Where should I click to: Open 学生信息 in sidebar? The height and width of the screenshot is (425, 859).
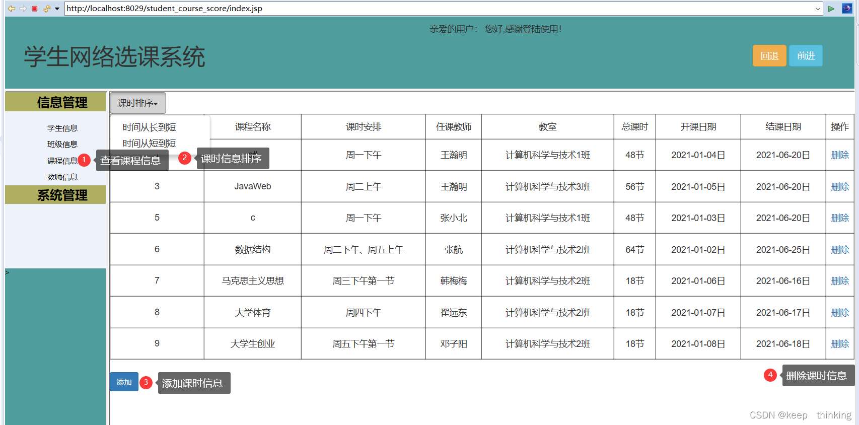coord(62,128)
